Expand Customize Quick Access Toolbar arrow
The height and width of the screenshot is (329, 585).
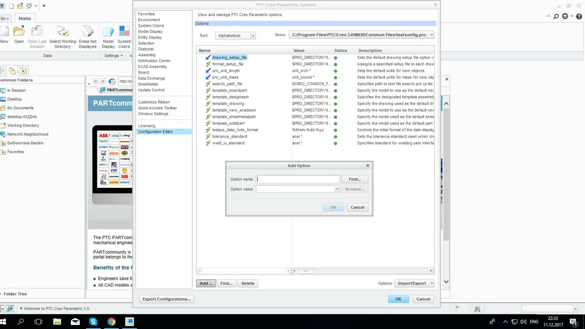tap(44, 6)
